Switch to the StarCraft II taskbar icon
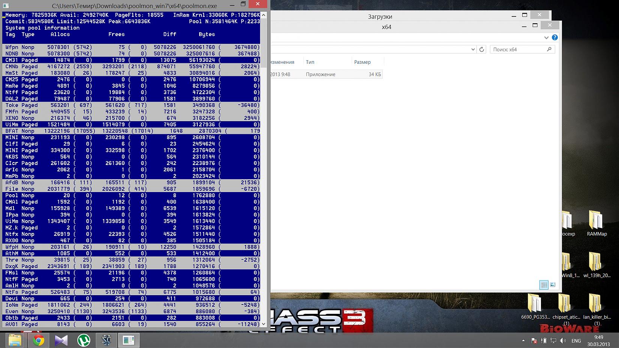 [x=106, y=340]
